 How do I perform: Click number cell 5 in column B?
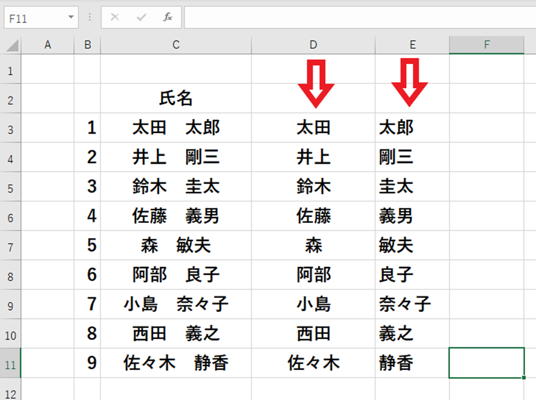[88, 245]
